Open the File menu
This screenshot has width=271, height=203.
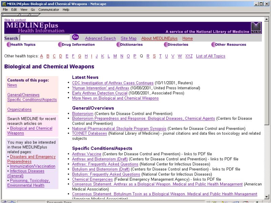coord(5,10)
